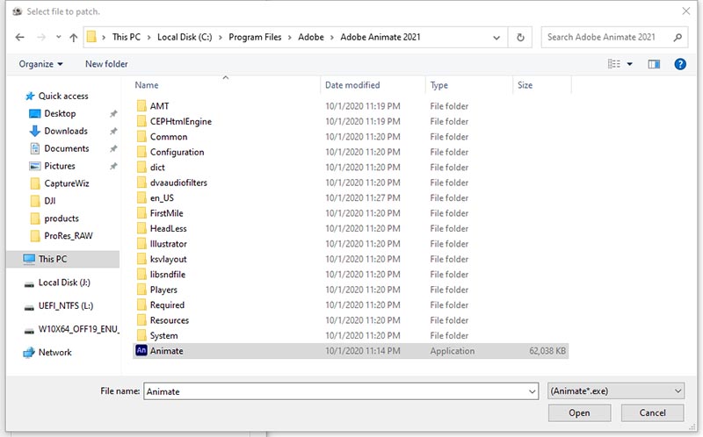Select the Resources folder icon

point(141,320)
